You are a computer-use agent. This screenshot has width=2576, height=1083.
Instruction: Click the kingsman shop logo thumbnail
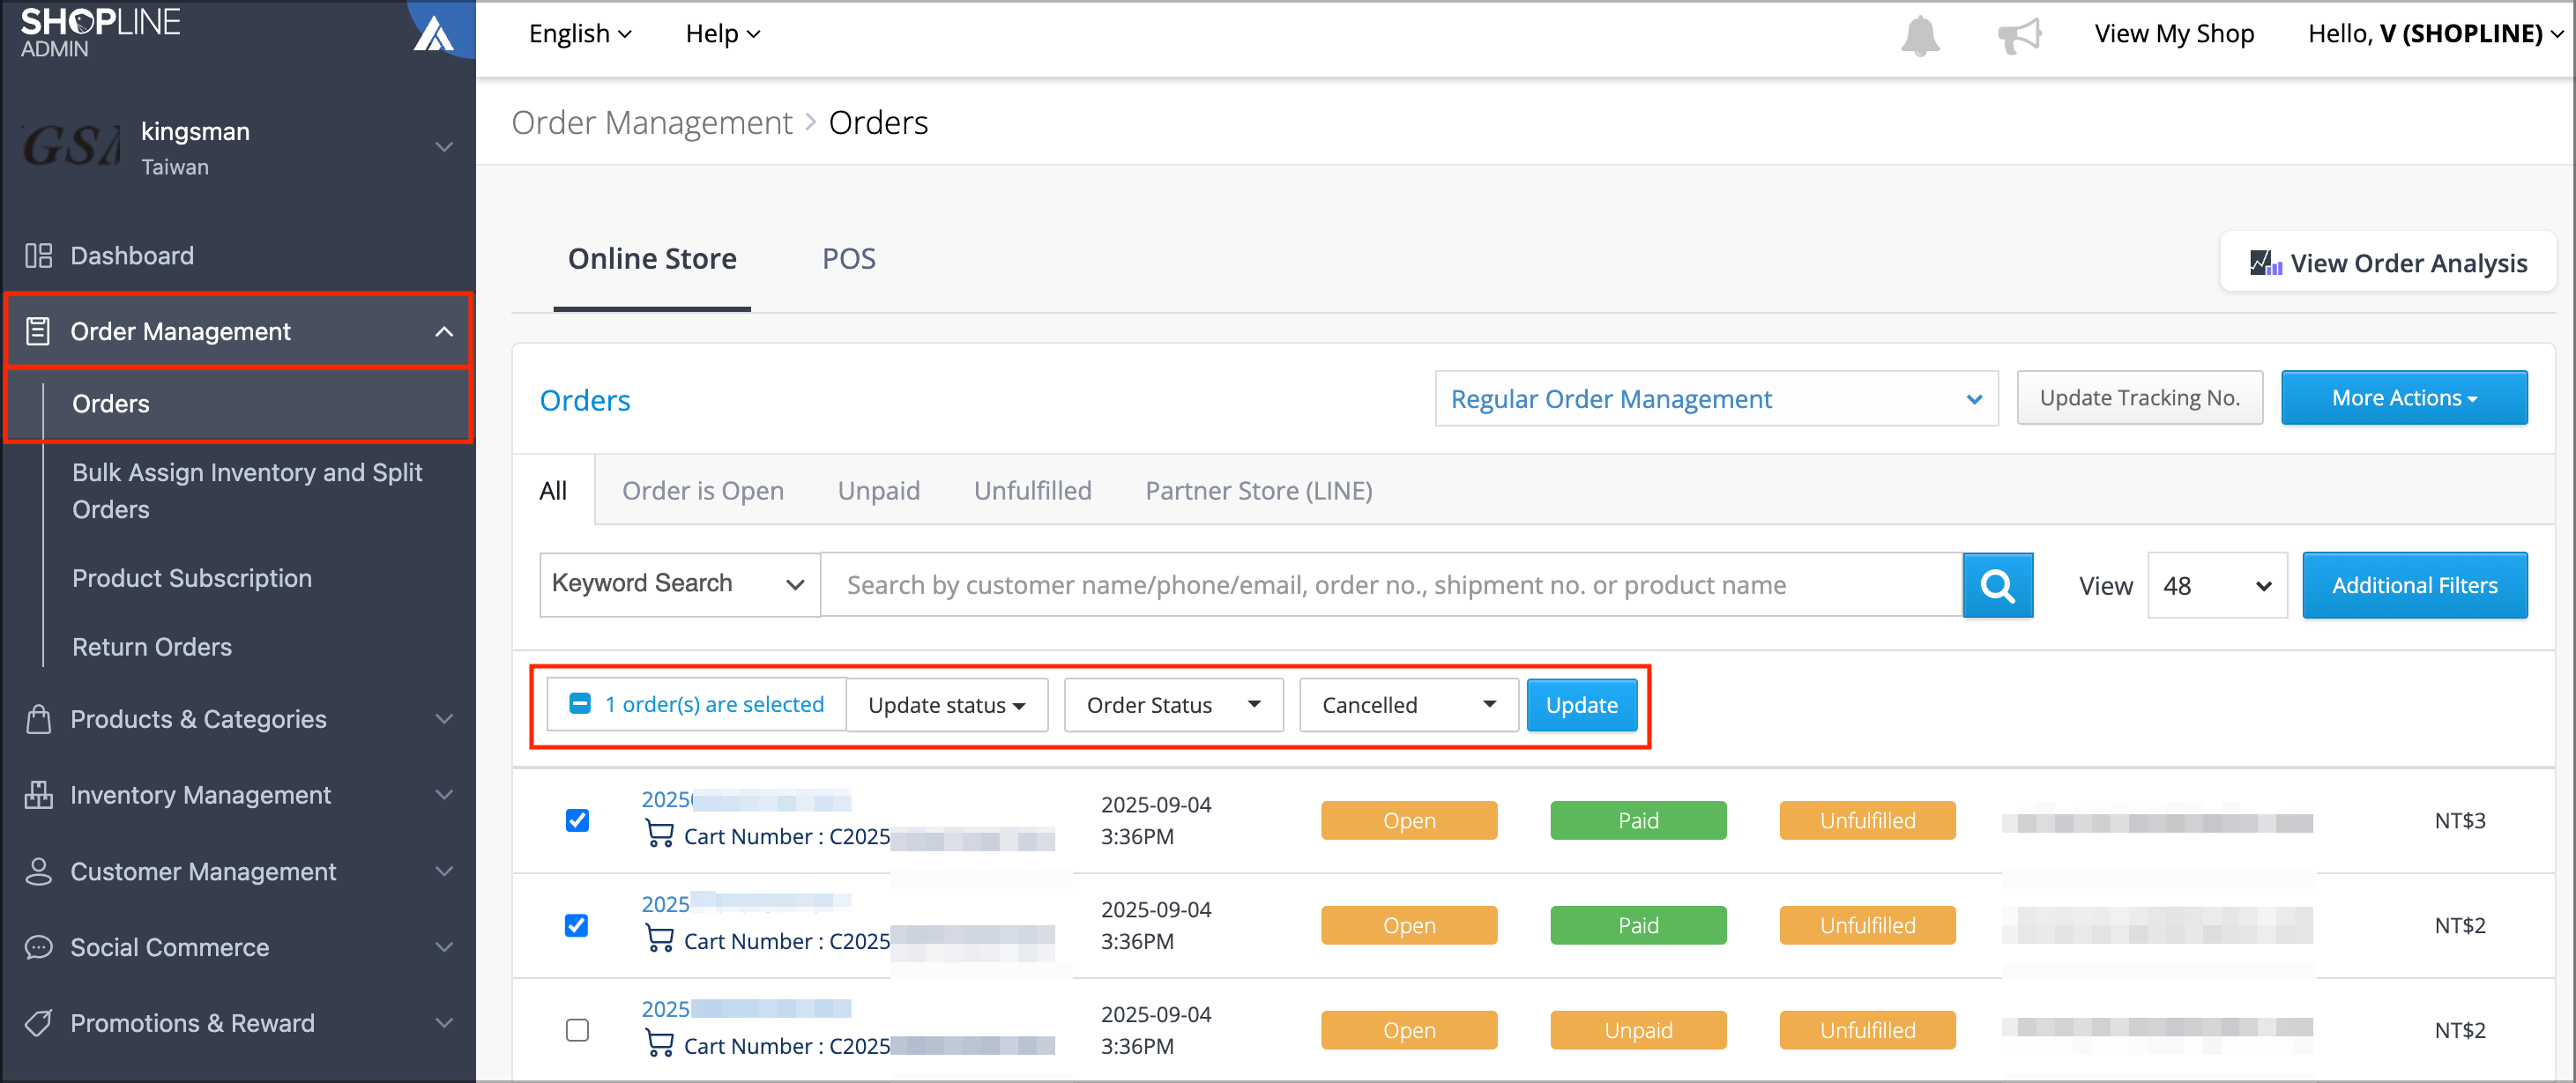[70, 148]
